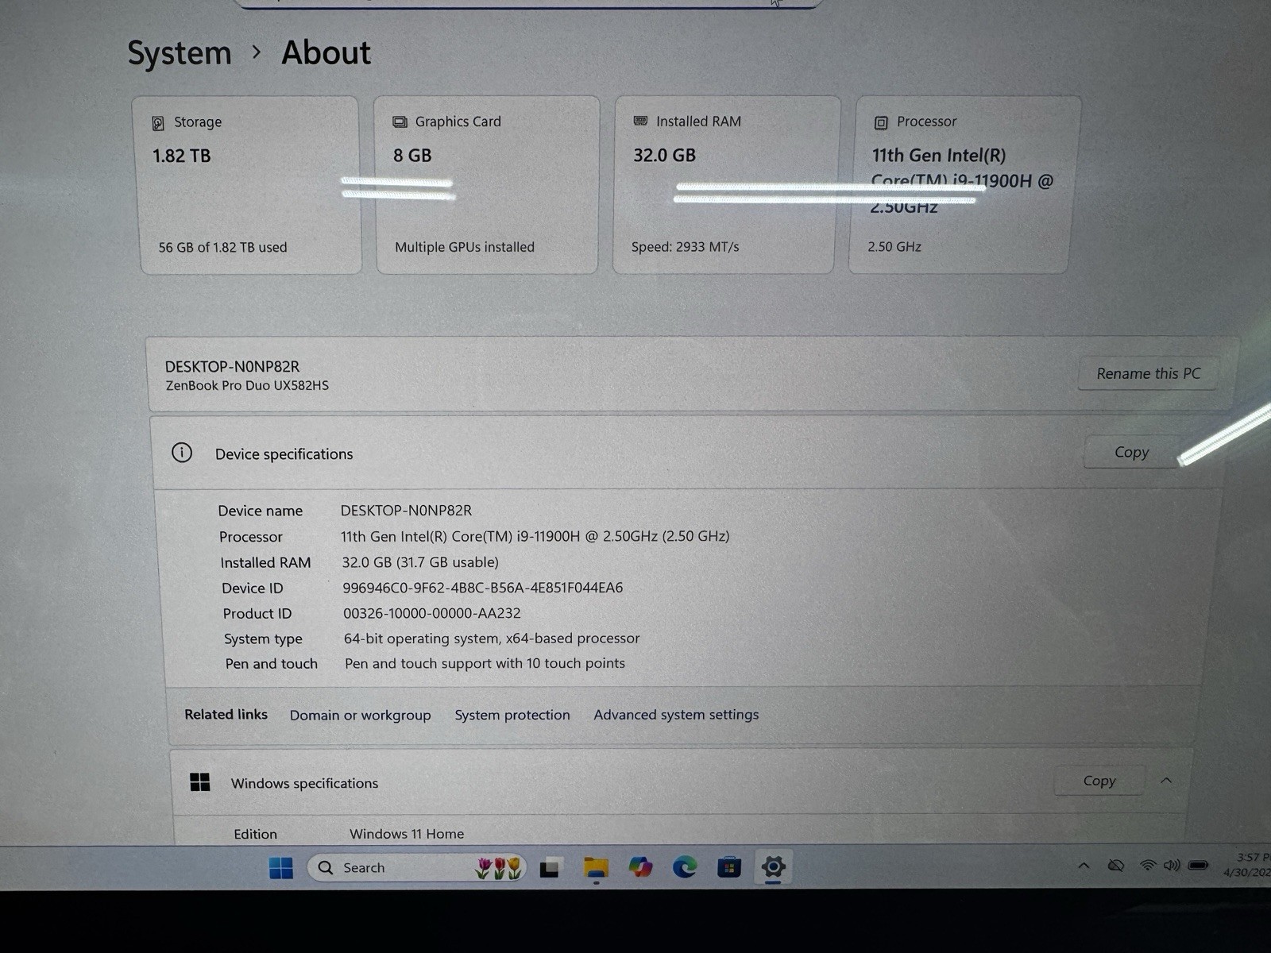The height and width of the screenshot is (953, 1271).
Task: Click 'ZenBook Pro Duo UX582HS' model text
Action: coord(247,385)
